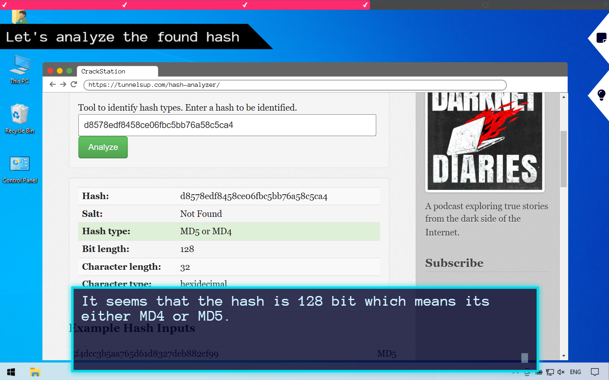Select the CrackStation browser tab
Screen dimensions: 609x380
pos(117,71)
